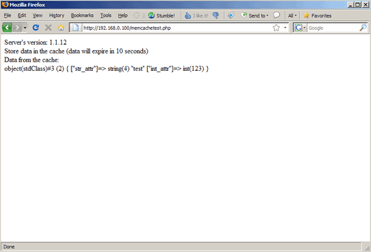Click the page icon beside the URL
The width and height of the screenshot is (371, 252).
76,28
